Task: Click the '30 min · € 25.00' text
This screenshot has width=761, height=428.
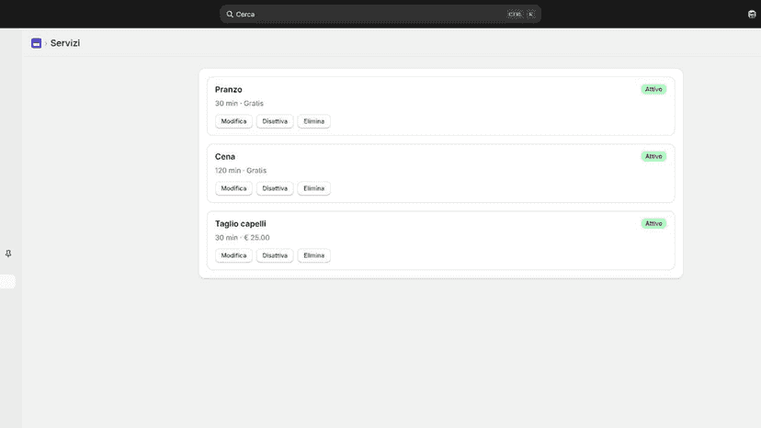Action: [x=243, y=237]
